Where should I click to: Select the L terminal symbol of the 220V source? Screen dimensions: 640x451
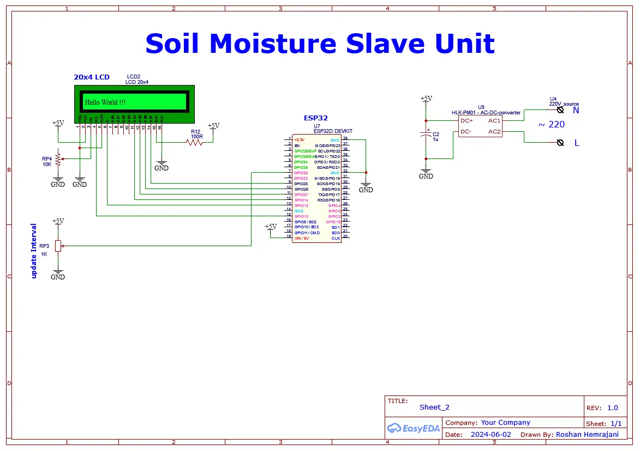pos(560,143)
